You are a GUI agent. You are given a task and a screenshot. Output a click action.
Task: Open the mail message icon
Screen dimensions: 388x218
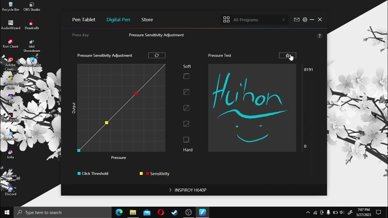(x=297, y=20)
